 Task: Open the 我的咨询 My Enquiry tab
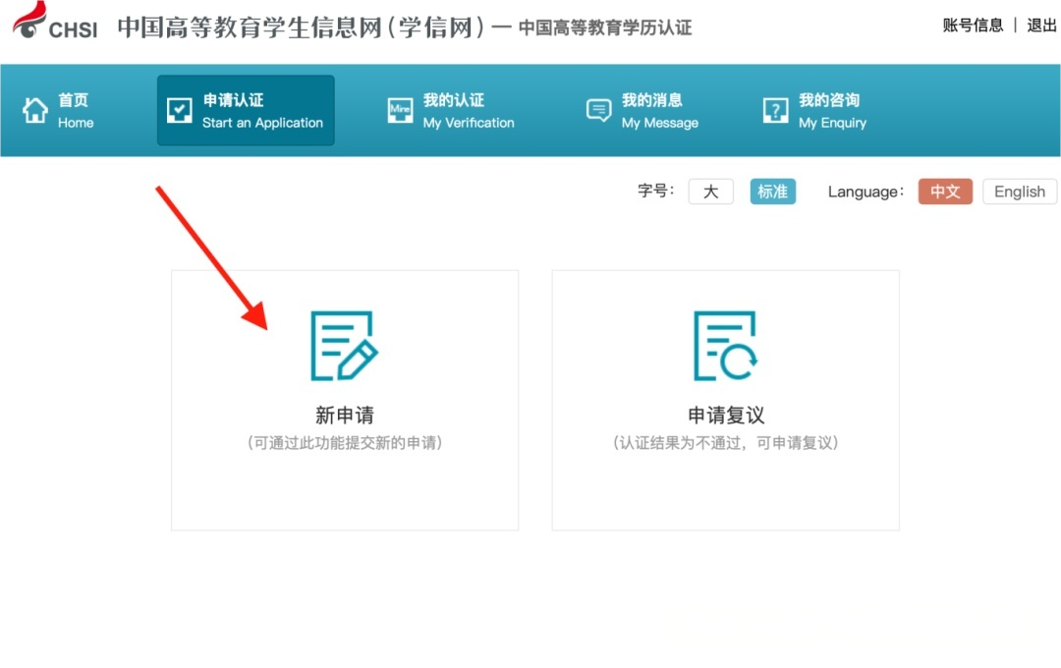tap(831, 110)
